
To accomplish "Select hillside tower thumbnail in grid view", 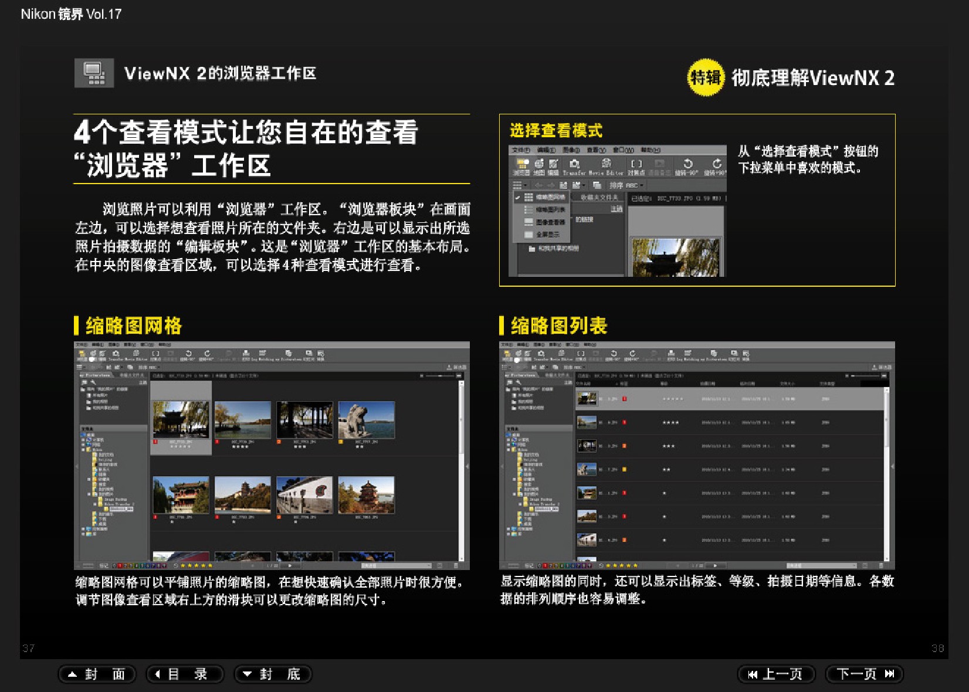I will pos(243,495).
